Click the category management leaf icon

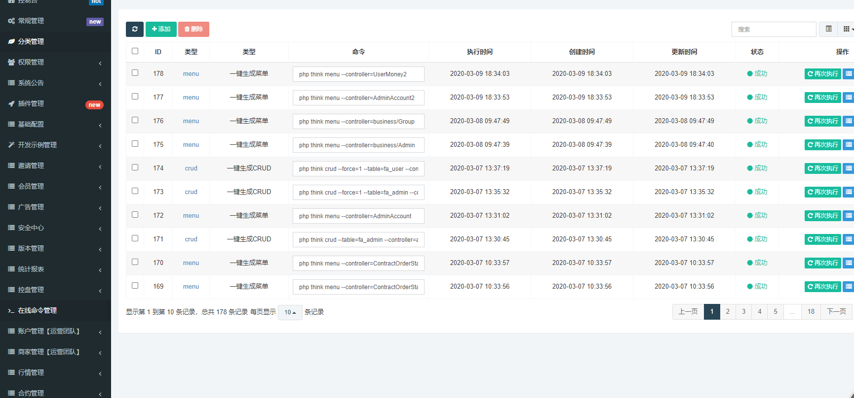pos(11,41)
